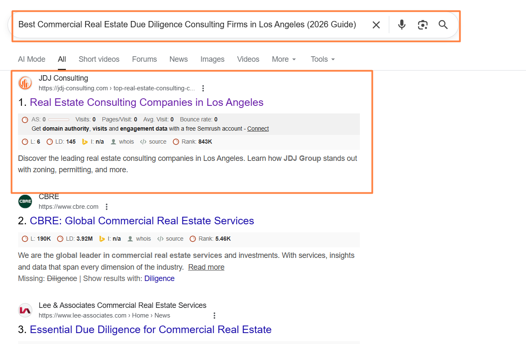Click Avg. Visit: 0 in Semrush bar
This screenshot has height=344, width=526.
click(159, 120)
